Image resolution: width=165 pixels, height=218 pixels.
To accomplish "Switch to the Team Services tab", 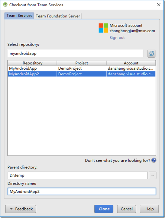I will (x=19, y=15).
